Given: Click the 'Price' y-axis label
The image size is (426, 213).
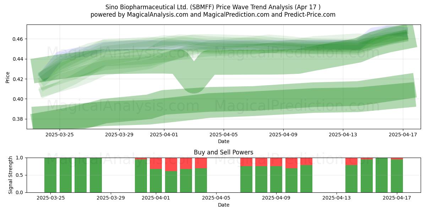Looking at the screenshot, I should [7, 77].
